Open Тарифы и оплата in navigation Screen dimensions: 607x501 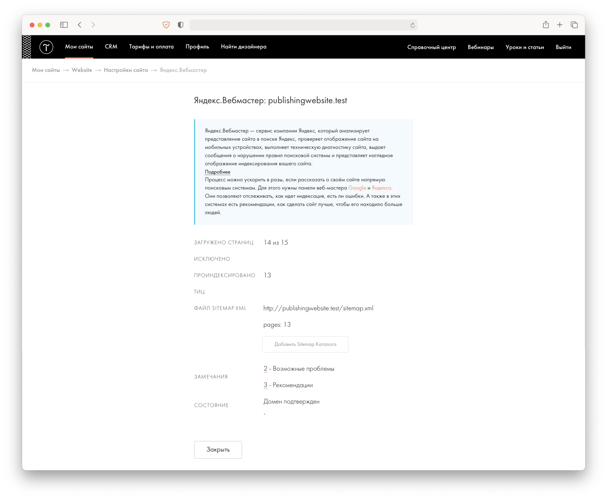point(151,47)
